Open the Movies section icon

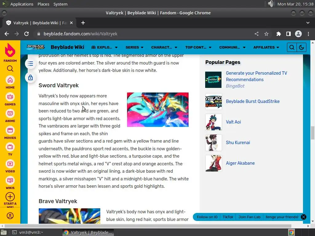tap(10, 130)
